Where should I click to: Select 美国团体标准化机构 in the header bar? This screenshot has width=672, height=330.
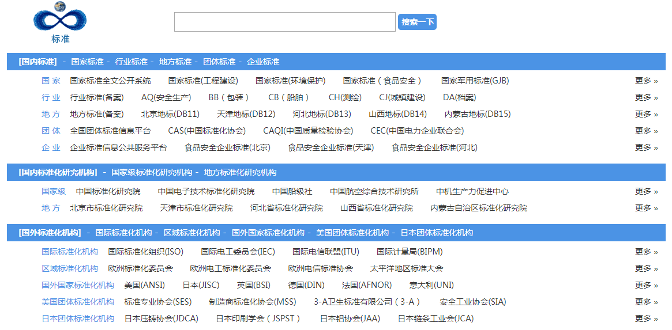point(352,233)
